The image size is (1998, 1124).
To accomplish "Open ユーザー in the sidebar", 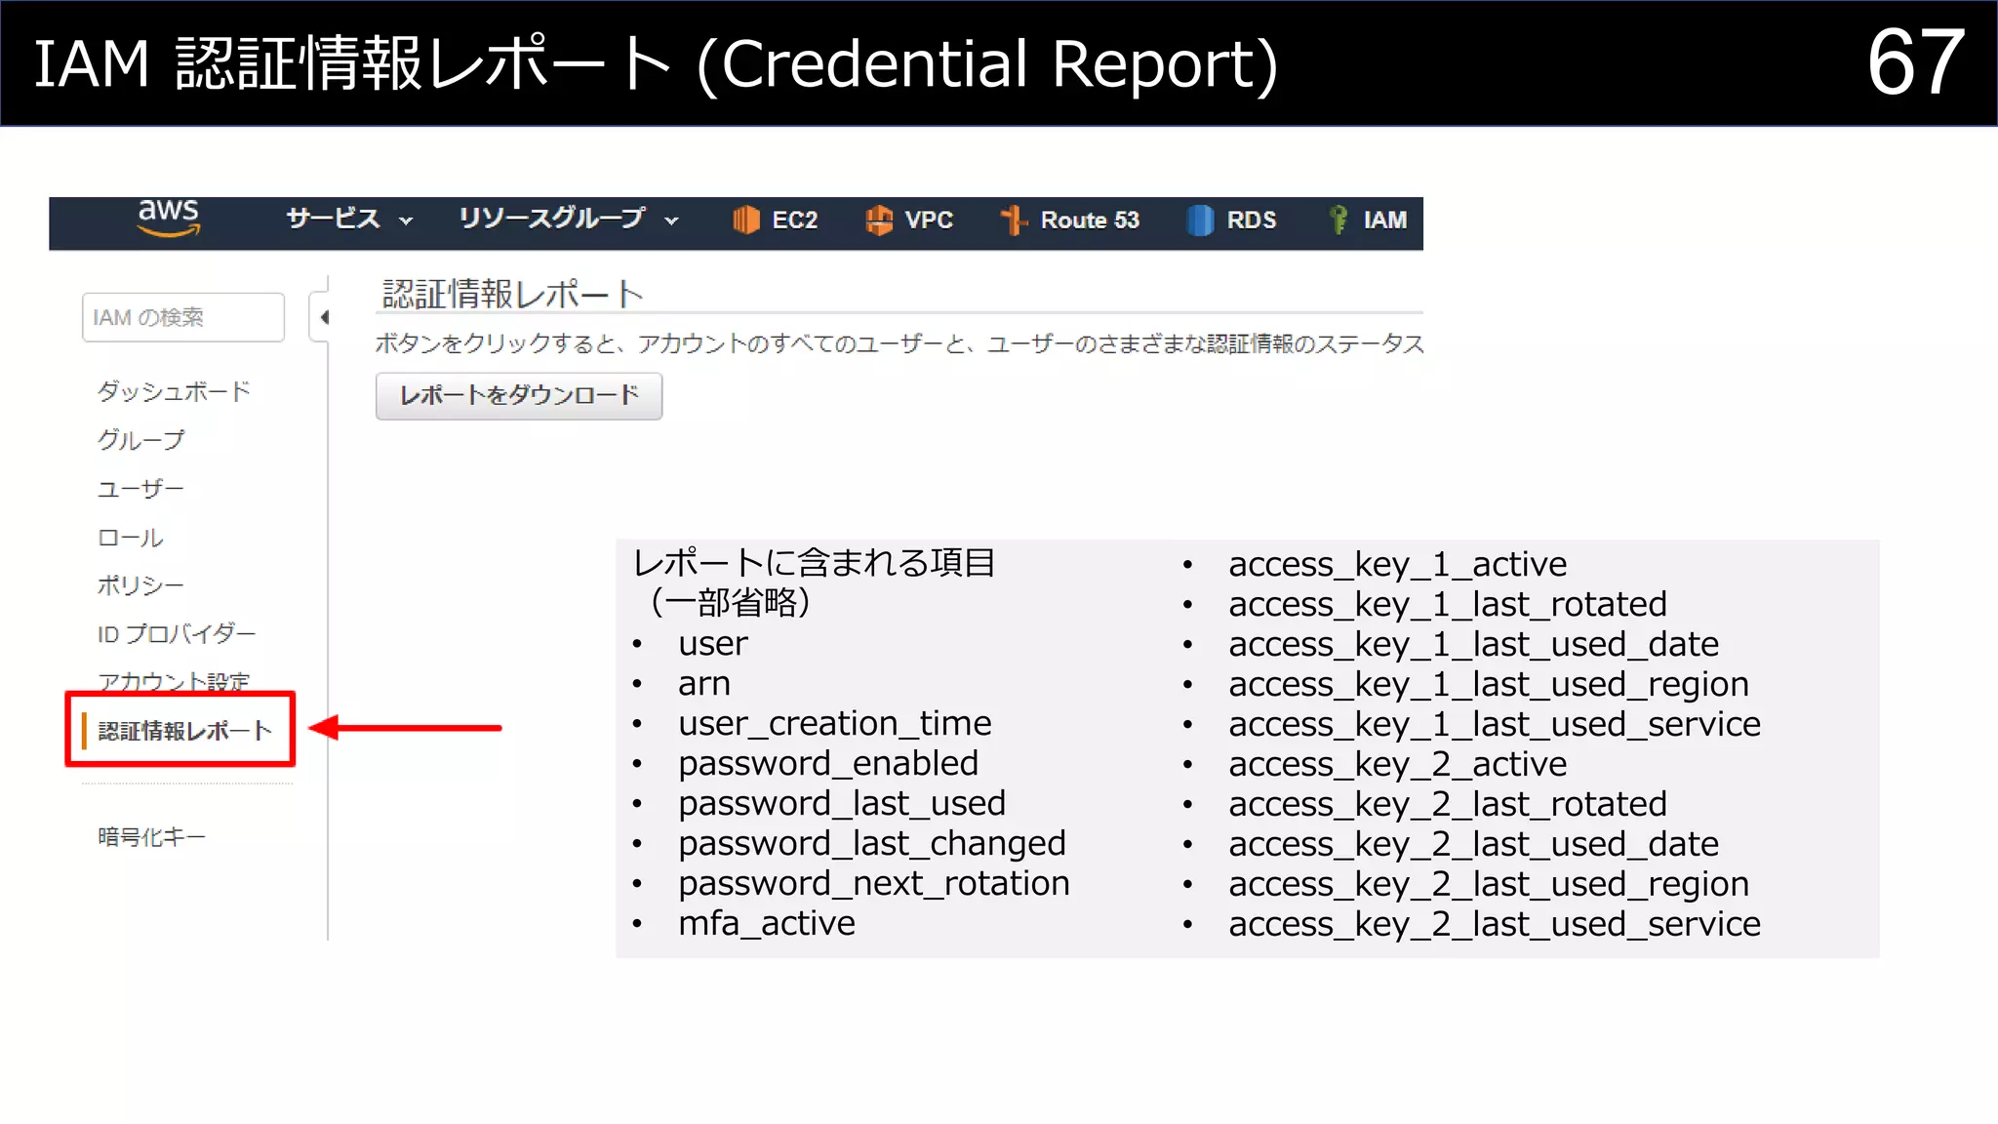I will click(140, 489).
